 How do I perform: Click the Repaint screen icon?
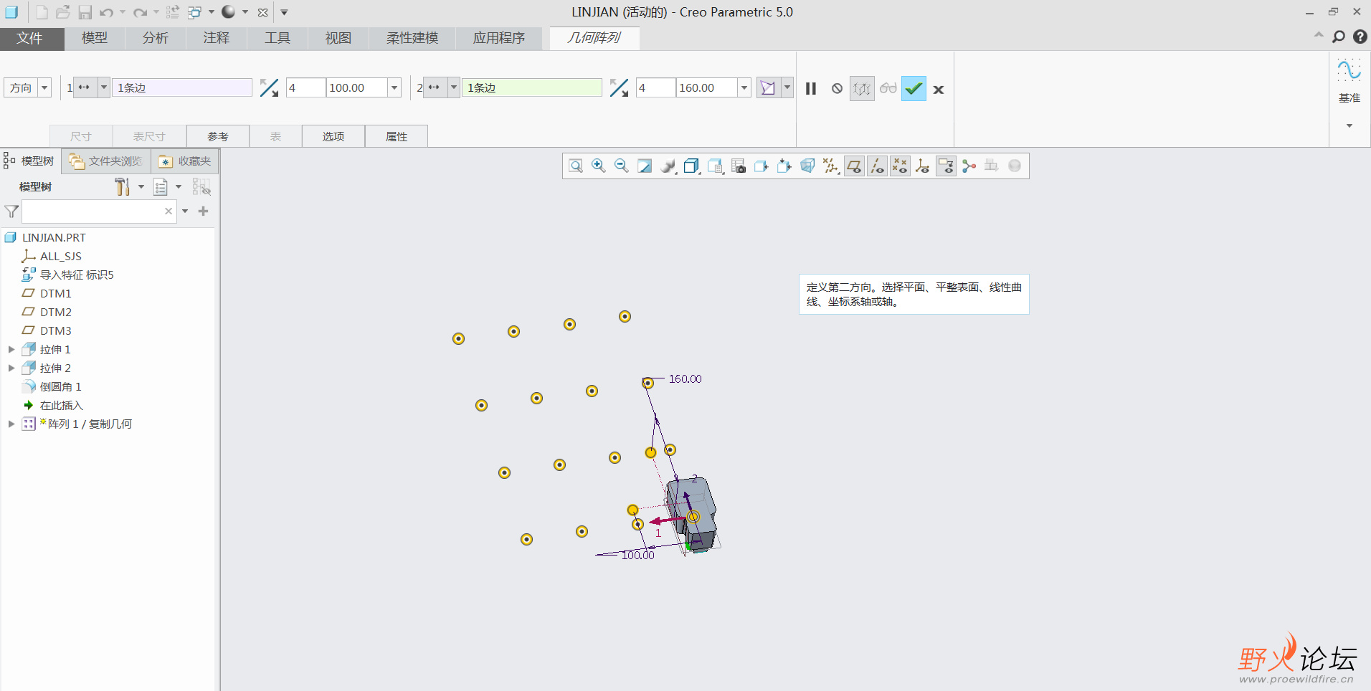645,166
